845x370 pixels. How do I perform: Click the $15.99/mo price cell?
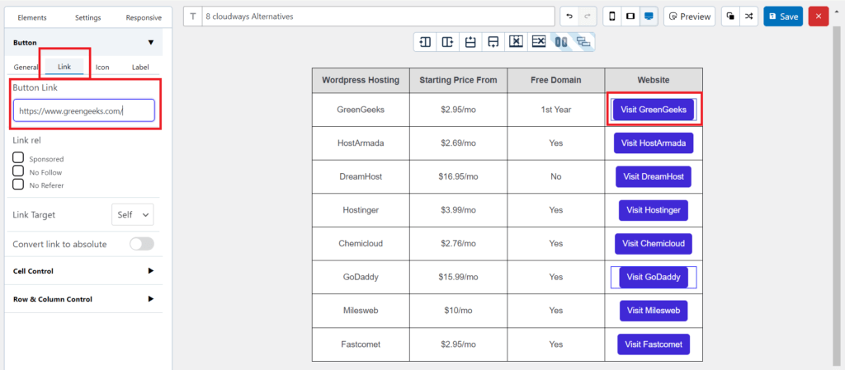click(x=458, y=277)
